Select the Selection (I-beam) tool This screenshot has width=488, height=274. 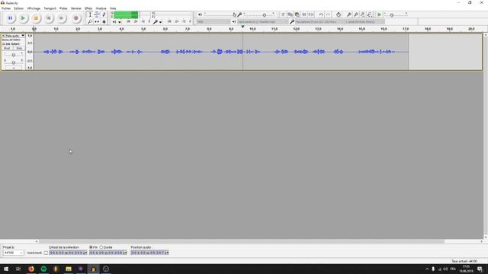pos(90,14)
